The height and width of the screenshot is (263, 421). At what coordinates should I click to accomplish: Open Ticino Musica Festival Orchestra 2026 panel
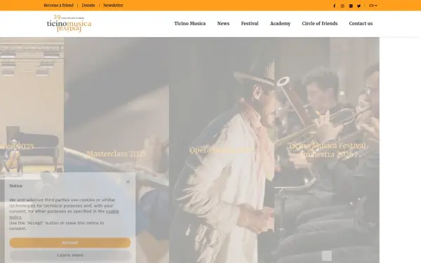point(327,150)
